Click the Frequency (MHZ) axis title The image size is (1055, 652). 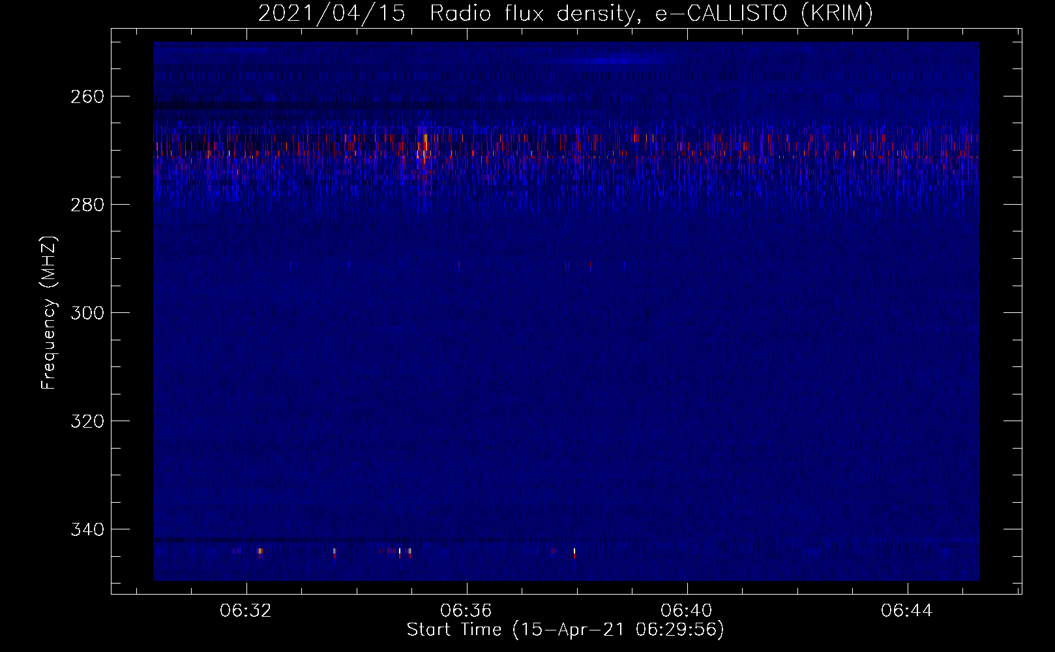click(x=50, y=312)
